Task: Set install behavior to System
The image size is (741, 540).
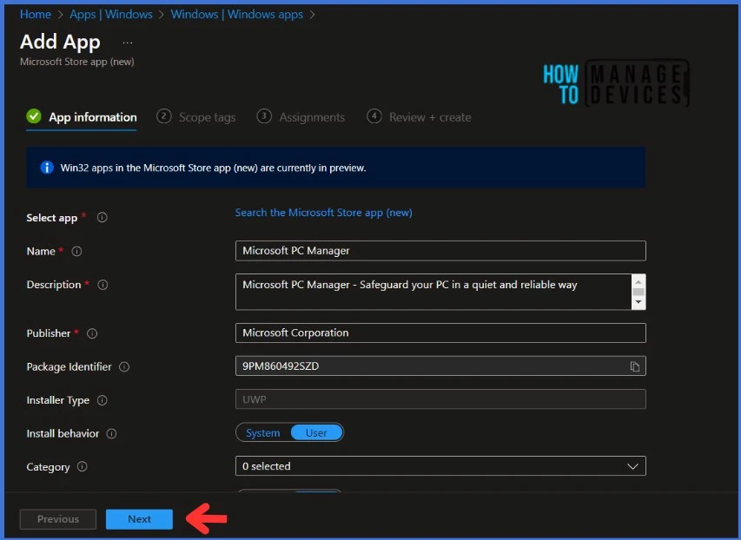Action: click(262, 432)
